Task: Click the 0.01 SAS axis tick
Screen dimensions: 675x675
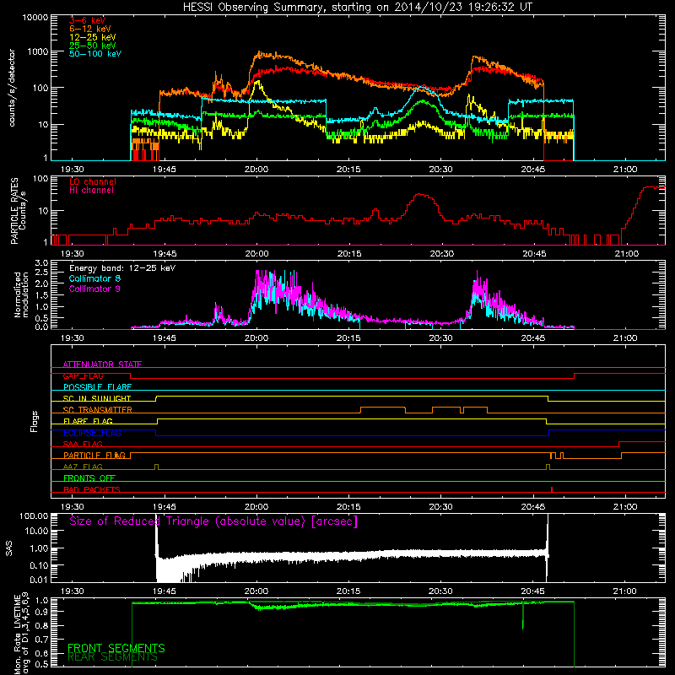Action: pyautogui.click(x=39, y=580)
